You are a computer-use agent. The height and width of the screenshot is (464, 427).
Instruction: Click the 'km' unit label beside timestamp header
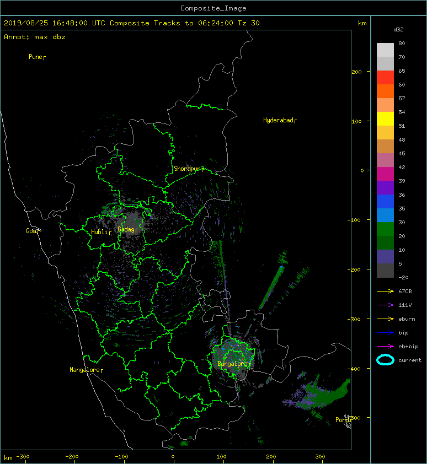point(362,23)
